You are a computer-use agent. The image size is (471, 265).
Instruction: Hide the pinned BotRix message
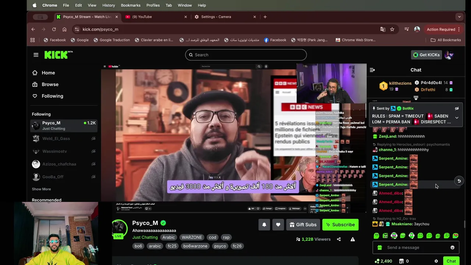point(457,109)
